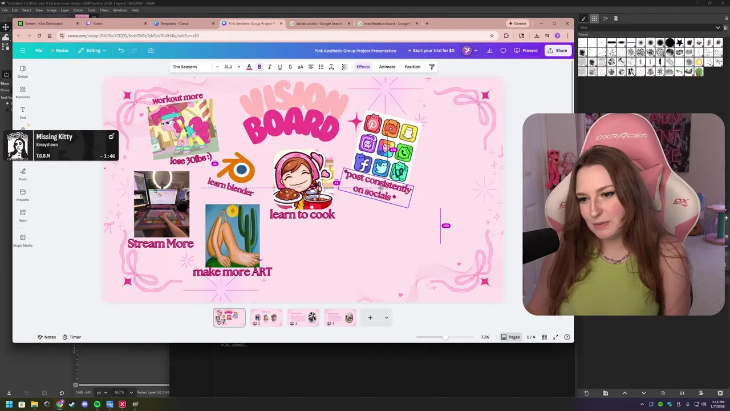730x411 pixels.
Task: Undo the last Canva action
Action: point(121,50)
